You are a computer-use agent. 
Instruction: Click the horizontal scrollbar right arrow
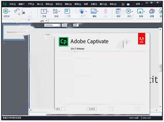[x=157, y=110]
